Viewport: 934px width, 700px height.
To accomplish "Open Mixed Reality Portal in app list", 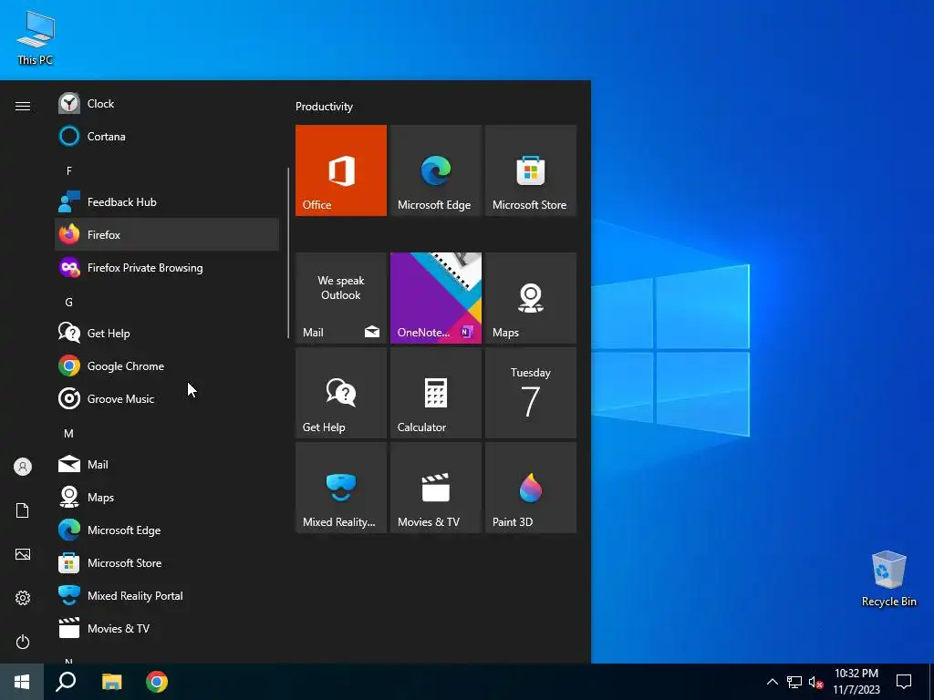I will point(167,595).
